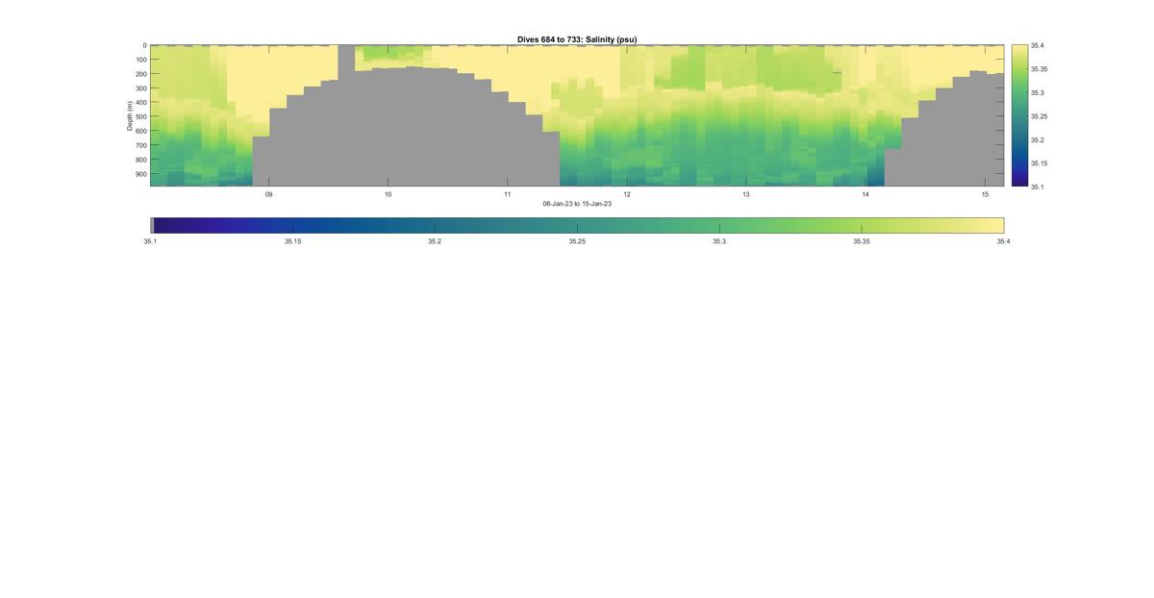This screenshot has height=598, width=1154.
Task: Click "35.25" under the horizontal colorbar
Action: click(x=577, y=241)
